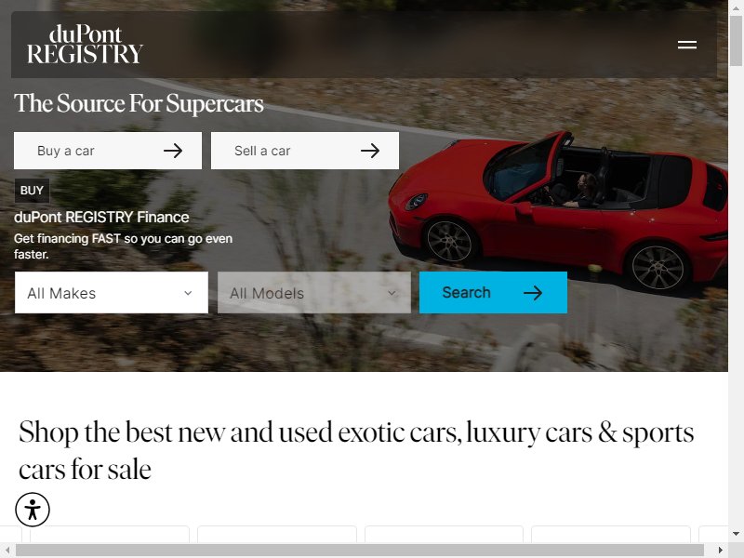This screenshot has width=744, height=558.
Task: Expand the All Makes dropdown
Action: click(x=112, y=293)
